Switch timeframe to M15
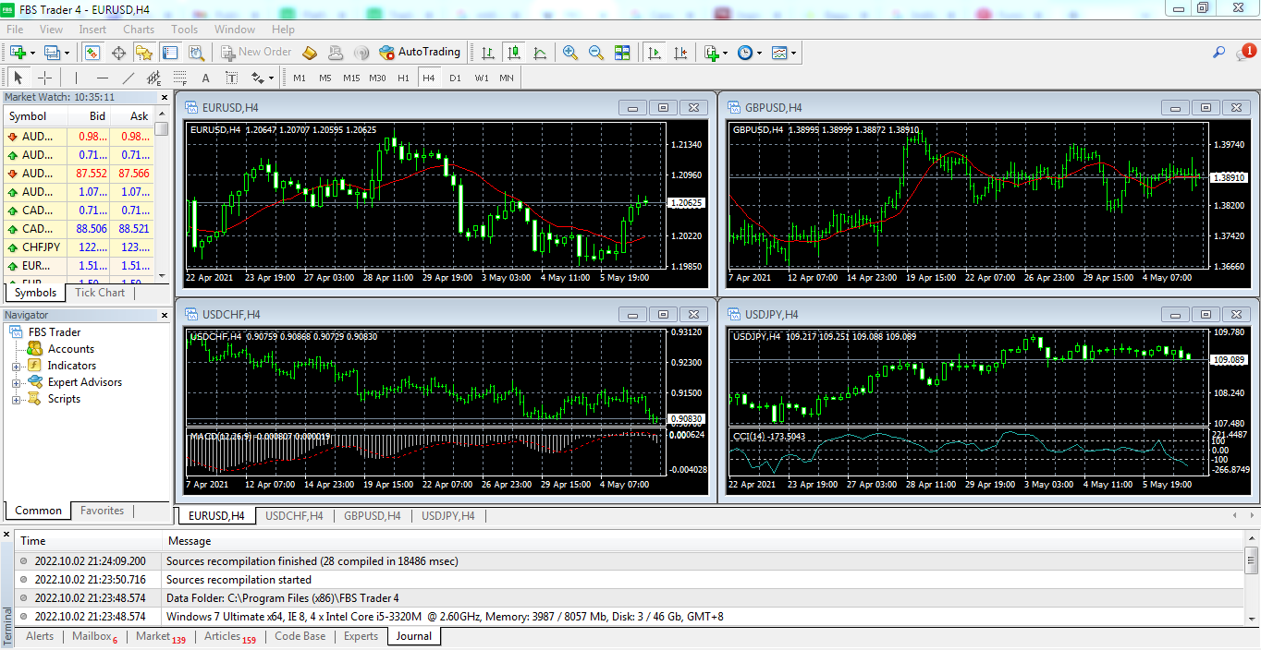 pyautogui.click(x=351, y=78)
